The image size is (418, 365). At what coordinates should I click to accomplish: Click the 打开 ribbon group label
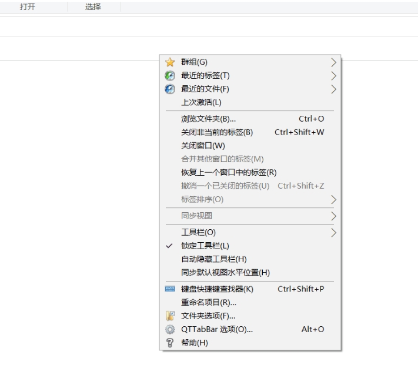click(x=27, y=6)
